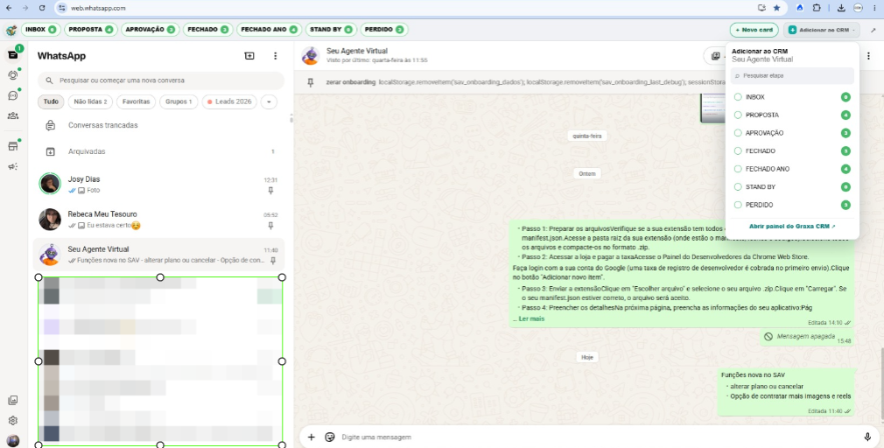884x448 pixels.
Task: Bookmark page with the star icon
Action: tap(777, 8)
